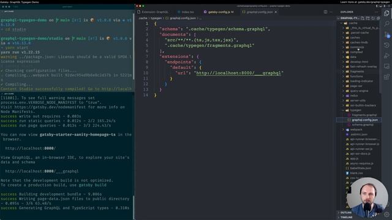This screenshot has height=220, width=392.
Task: Expand the data folder
Action: coord(353,57)
